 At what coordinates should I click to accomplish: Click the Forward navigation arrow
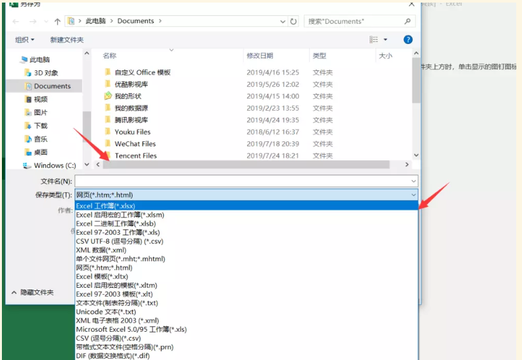[33, 22]
